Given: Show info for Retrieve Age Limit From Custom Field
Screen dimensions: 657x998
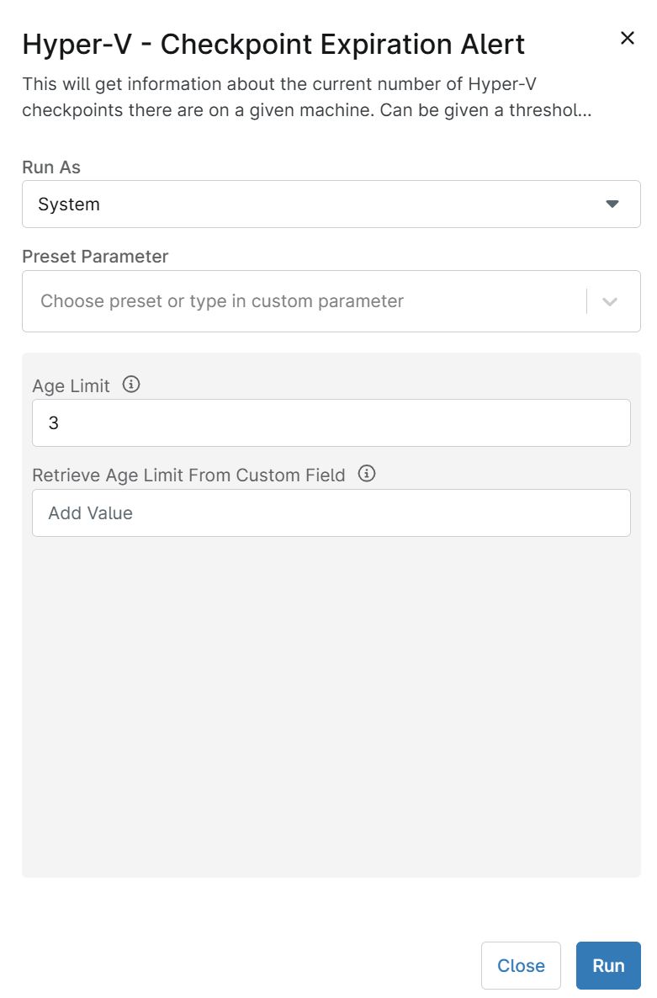Looking at the screenshot, I should [x=366, y=474].
